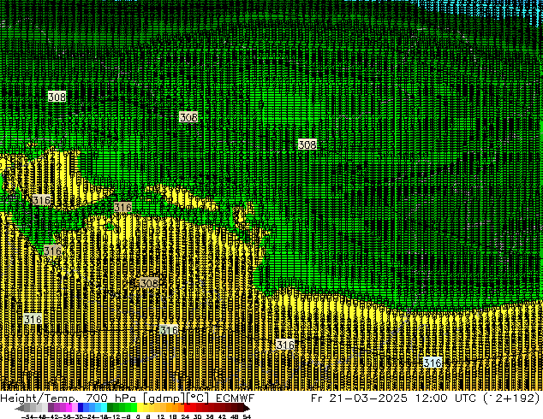The width and height of the screenshot is (543, 419).
Task: Select the darkest green swatch in the legend
Action: (x=110, y=407)
